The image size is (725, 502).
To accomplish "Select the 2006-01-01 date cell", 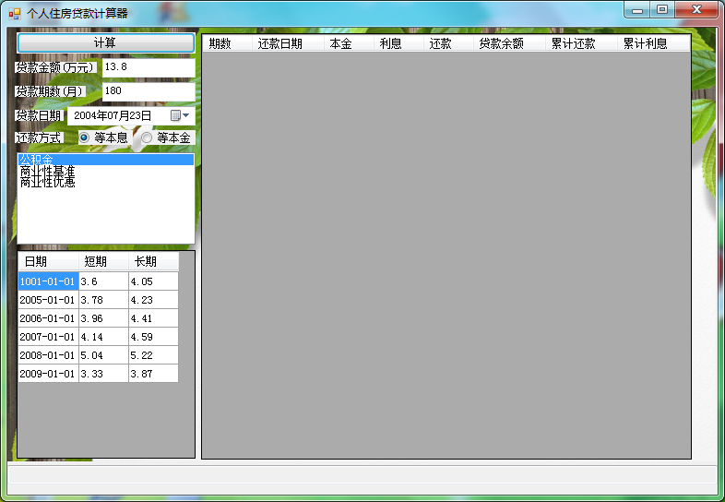I will [49, 318].
